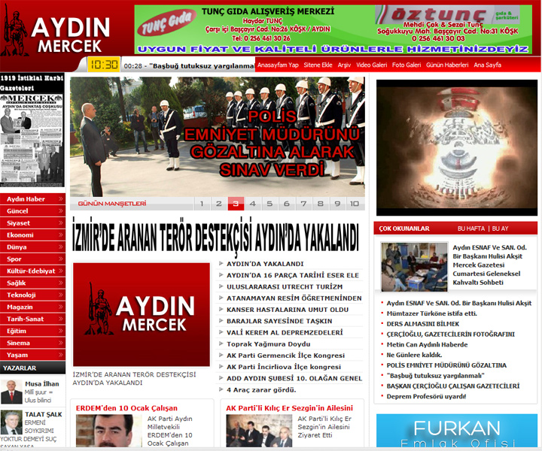Open the large Aydın Mercek news image
Viewport: 542px width, 451px height.
142,314
